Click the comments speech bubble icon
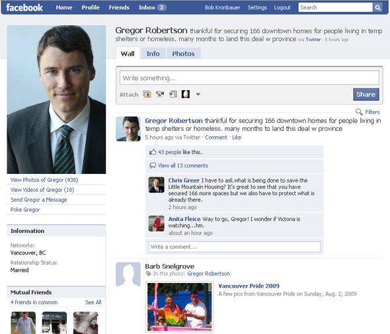The height and width of the screenshot is (334, 390). coord(153,165)
